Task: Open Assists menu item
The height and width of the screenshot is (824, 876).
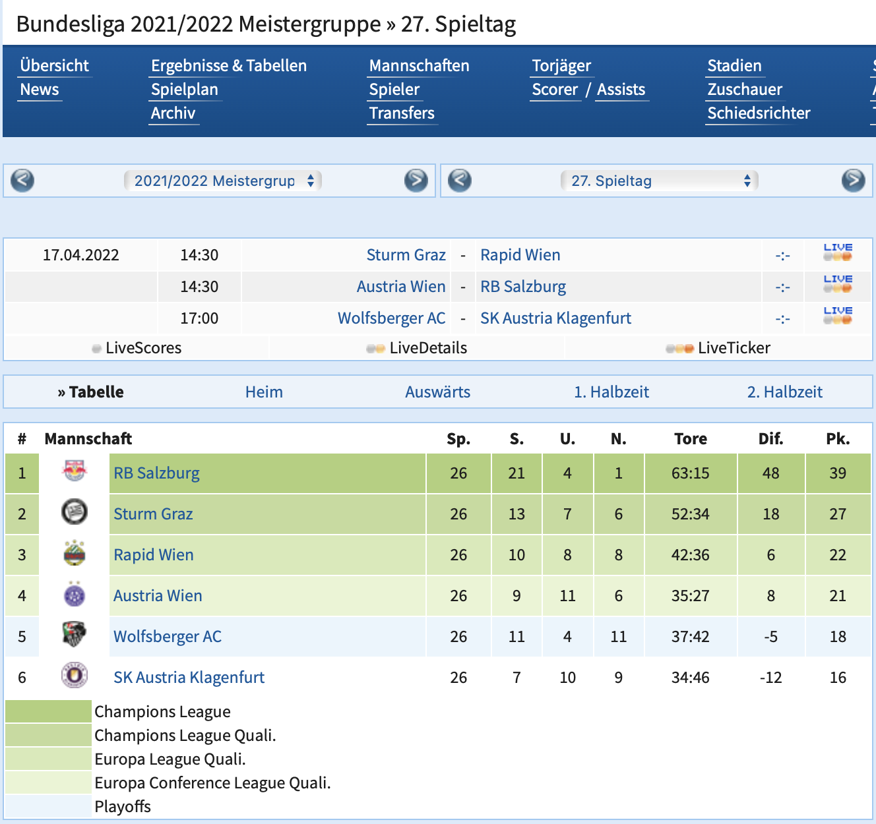Action: [x=621, y=90]
